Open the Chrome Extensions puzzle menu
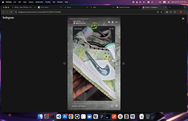The height and width of the screenshot is (121, 188). point(175,12)
